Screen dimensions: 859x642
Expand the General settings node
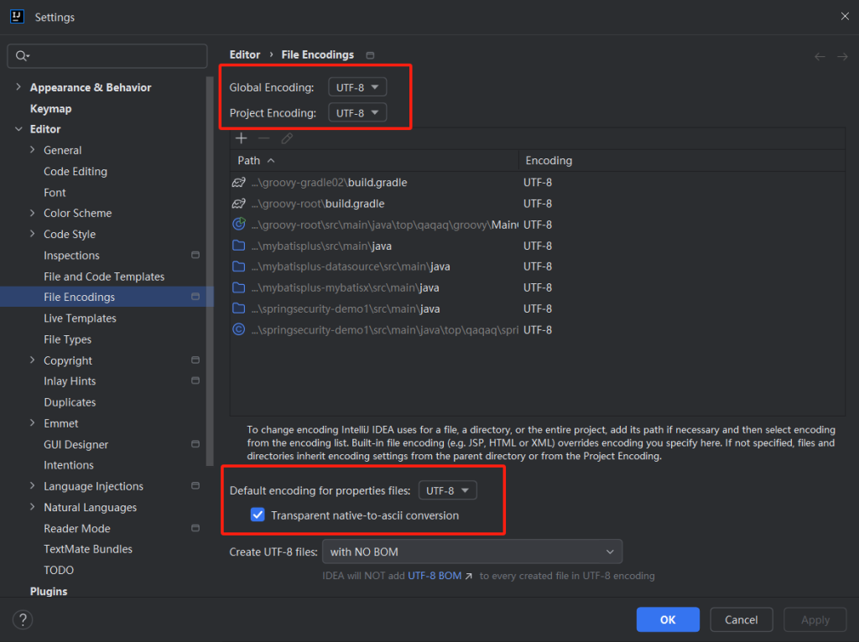pos(33,150)
